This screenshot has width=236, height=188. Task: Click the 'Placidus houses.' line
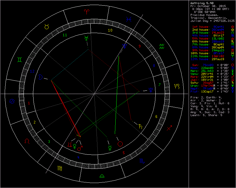pos(205,15)
